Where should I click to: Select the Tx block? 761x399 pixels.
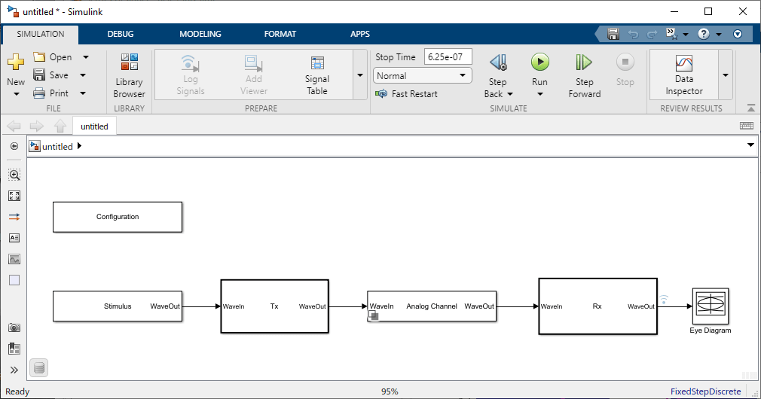tap(275, 306)
